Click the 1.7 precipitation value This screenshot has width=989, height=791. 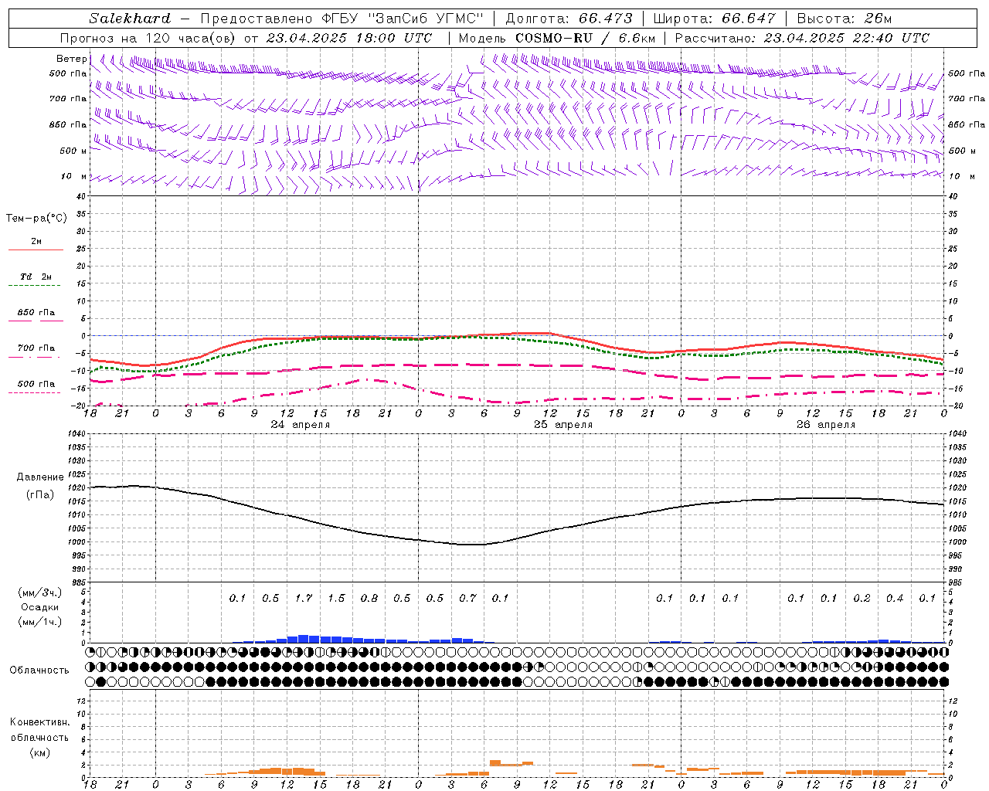point(304,598)
